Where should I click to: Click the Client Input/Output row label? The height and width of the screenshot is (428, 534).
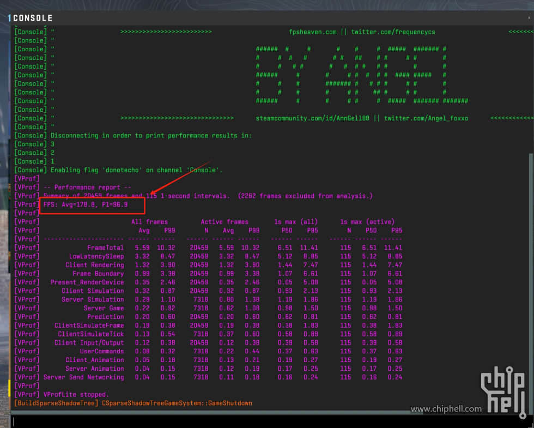[89, 342]
